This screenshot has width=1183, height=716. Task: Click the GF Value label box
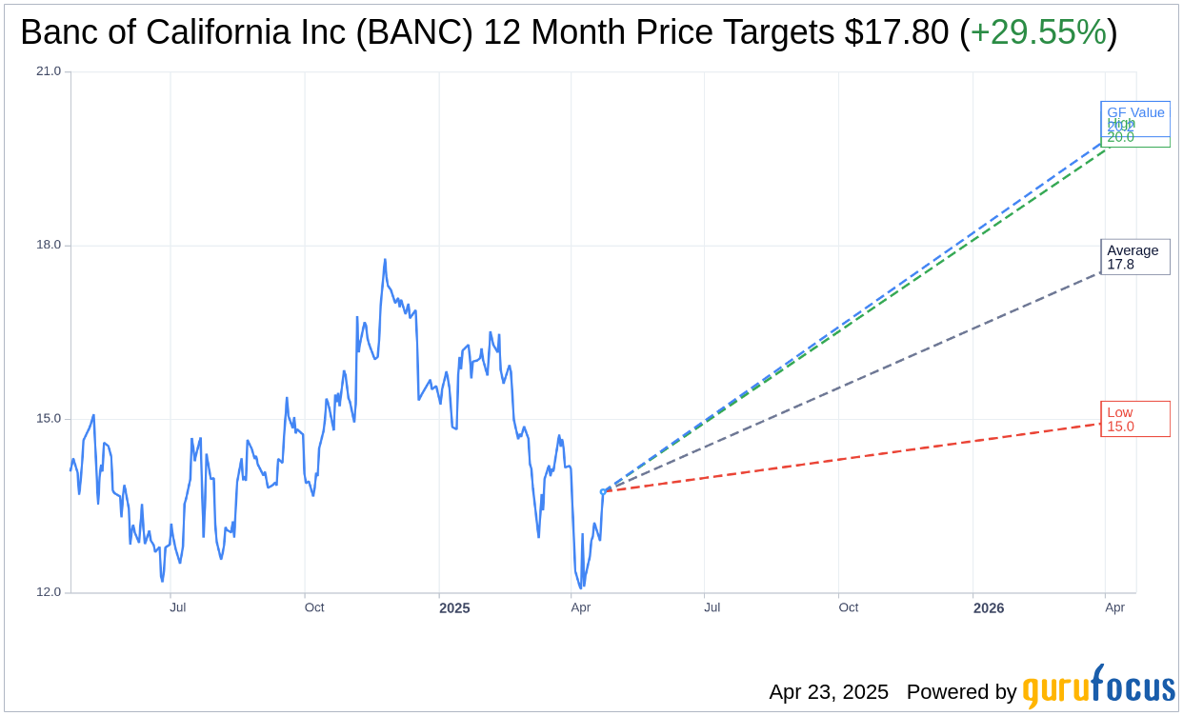(1135, 111)
